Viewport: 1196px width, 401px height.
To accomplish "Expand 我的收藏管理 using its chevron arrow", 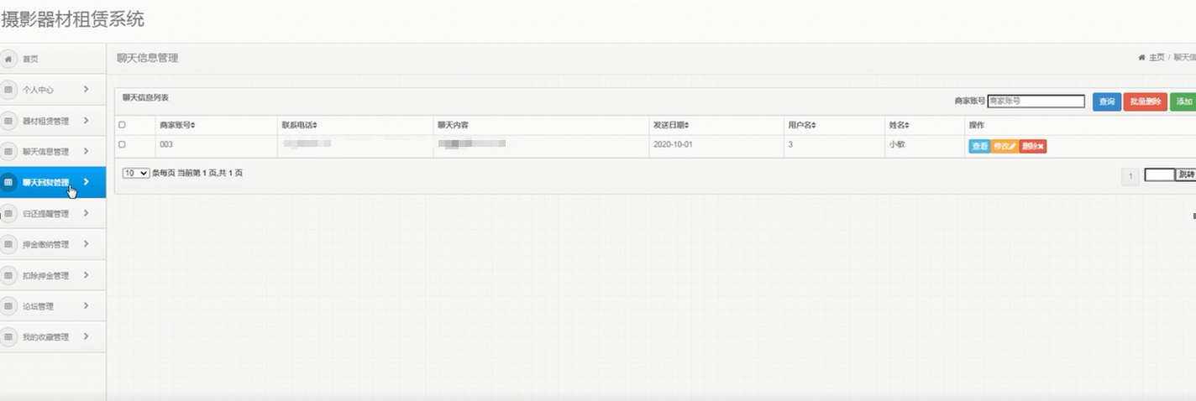I will coord(86,336).
